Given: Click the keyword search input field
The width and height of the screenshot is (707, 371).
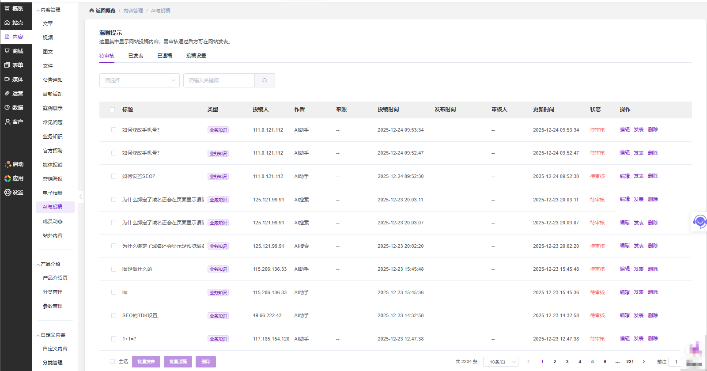Looking at the screenshot, I should pyautogui.click(x=219, y=80).
